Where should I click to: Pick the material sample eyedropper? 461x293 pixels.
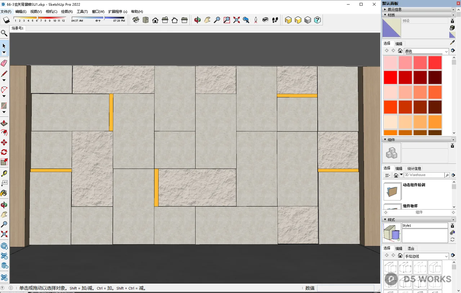[x=452, y=43]
